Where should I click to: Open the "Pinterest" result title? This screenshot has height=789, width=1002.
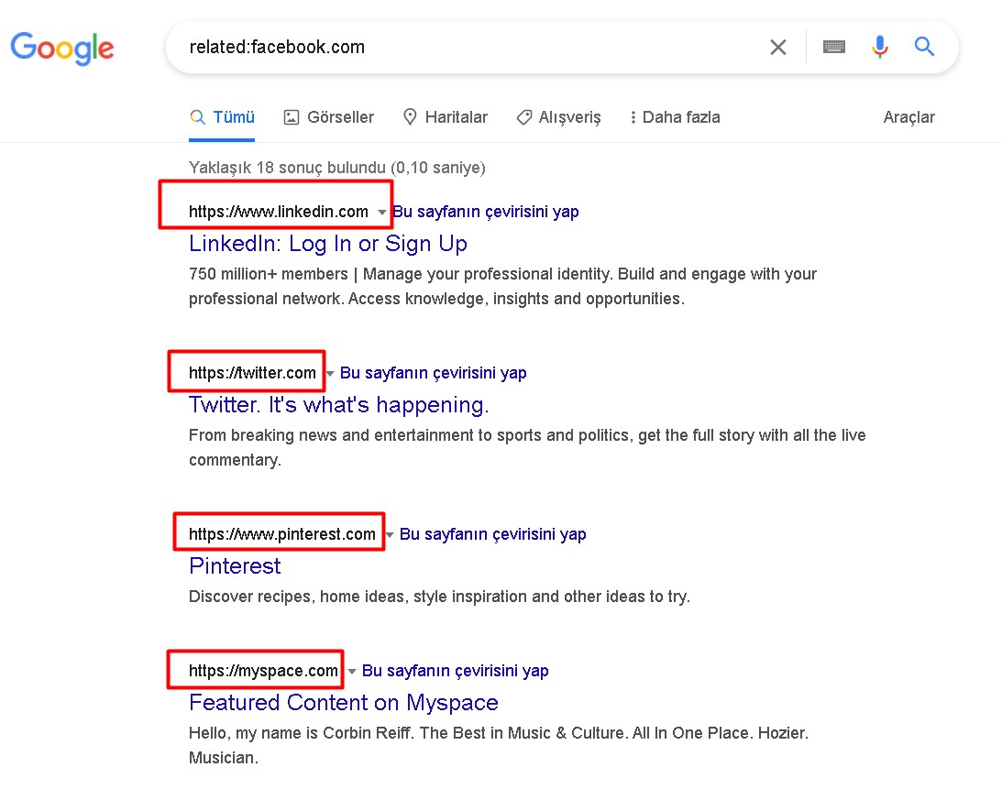tap(235, 566)
